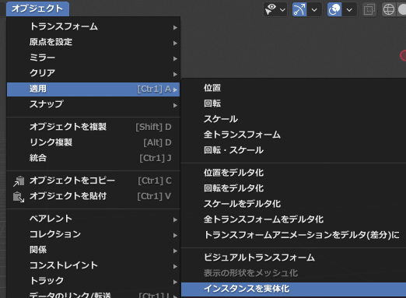Screen dimensions: 406x298
Task: Open the コンストレイント submenu
Action: (93, 266)
